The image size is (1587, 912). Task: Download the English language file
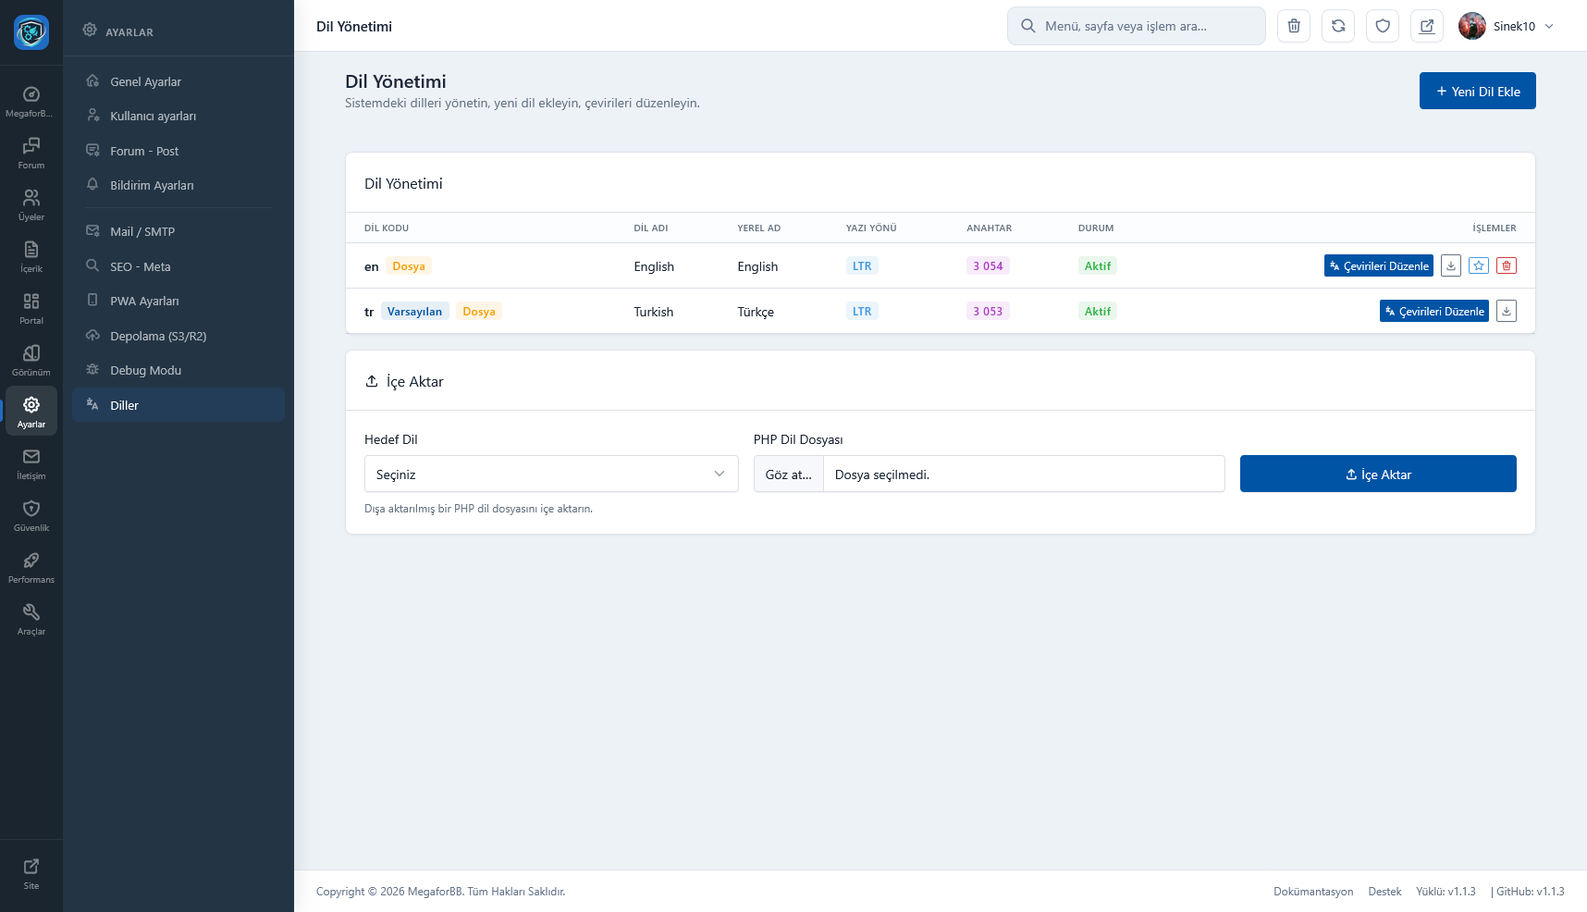pos(1451,266)
